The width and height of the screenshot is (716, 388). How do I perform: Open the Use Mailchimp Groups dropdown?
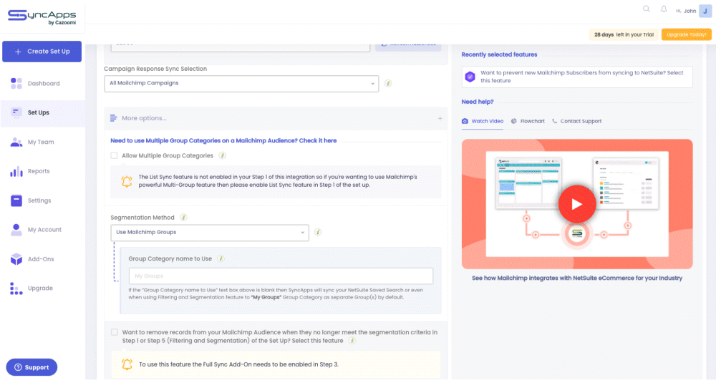pyautogui.click(x=210, y=233)
